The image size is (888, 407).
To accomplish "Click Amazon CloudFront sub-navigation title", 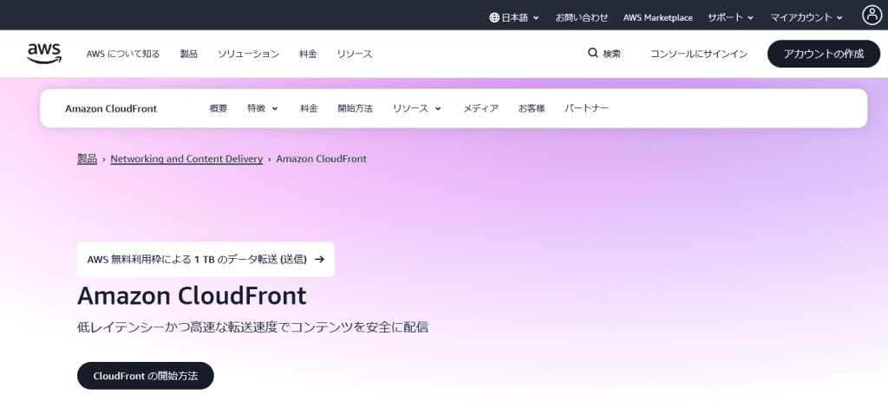I will click(111, 108).
